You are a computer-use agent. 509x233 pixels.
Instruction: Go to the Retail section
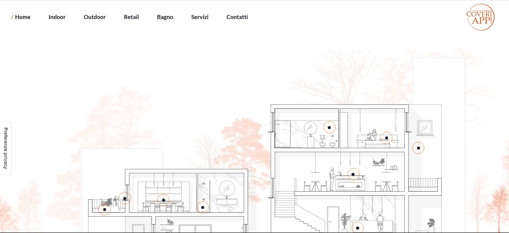pos(131,17)
